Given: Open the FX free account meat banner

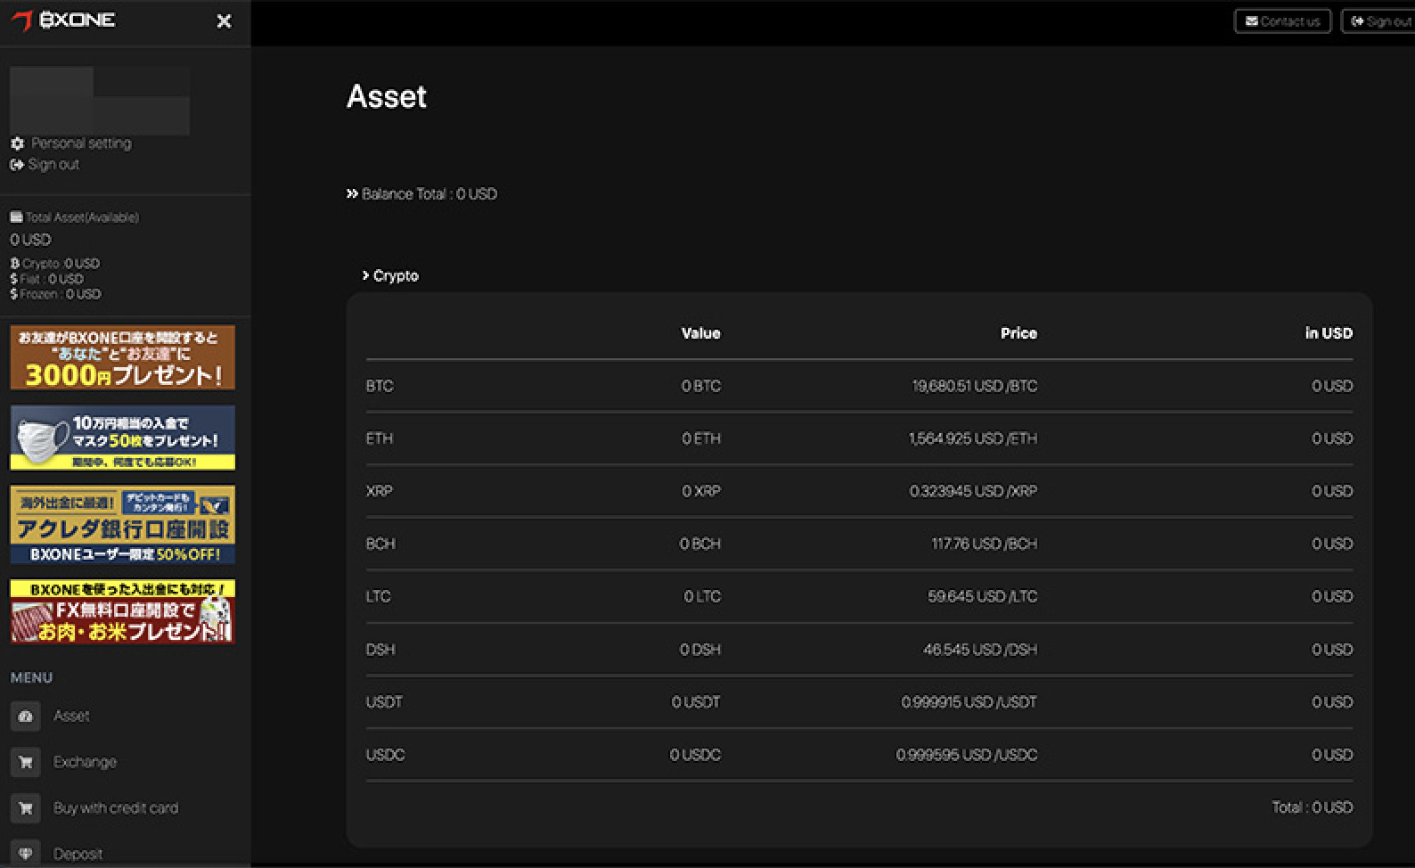Looking at the screenshot, I should (x=123, y=611).
